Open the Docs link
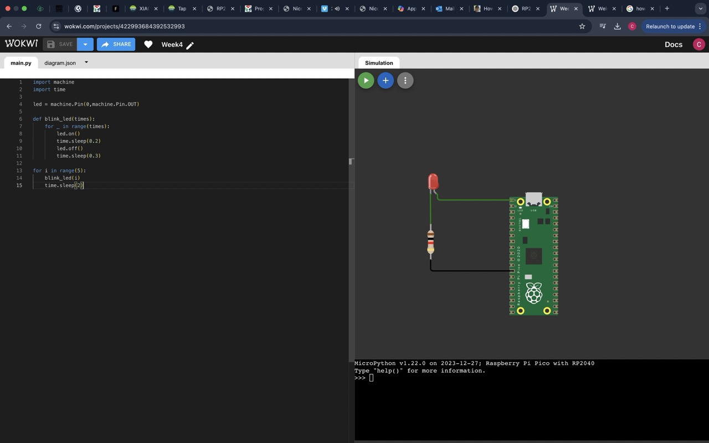This screenshot has width=709, height=443. tap(674, 44)
